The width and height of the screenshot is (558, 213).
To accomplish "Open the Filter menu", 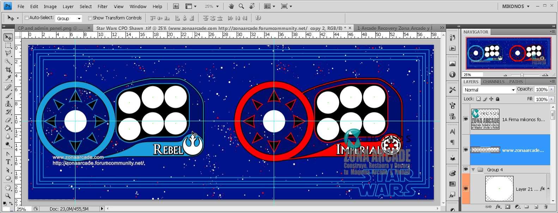I will (x=103, y=6).
